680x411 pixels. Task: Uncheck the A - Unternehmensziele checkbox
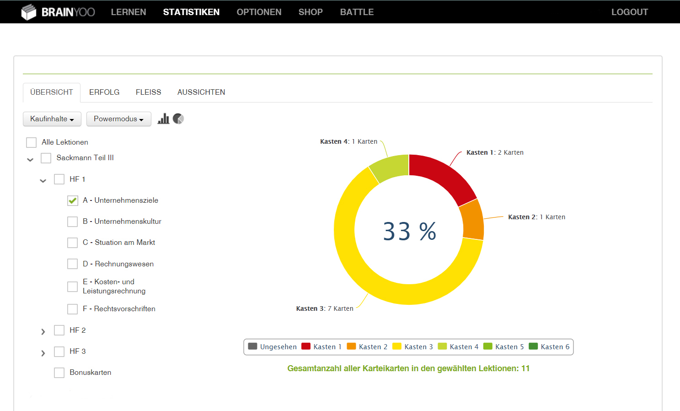(x=73, y=200)
